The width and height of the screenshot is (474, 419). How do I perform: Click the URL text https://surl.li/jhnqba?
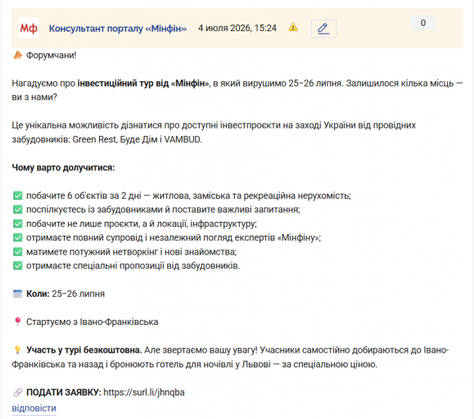pos(144,393)
